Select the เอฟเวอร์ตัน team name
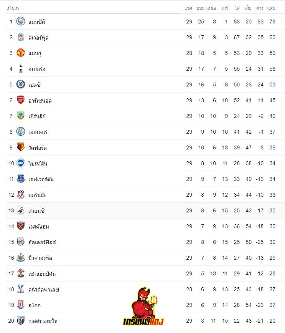This screenshot has height=333, width=285. tap(41, 179)
